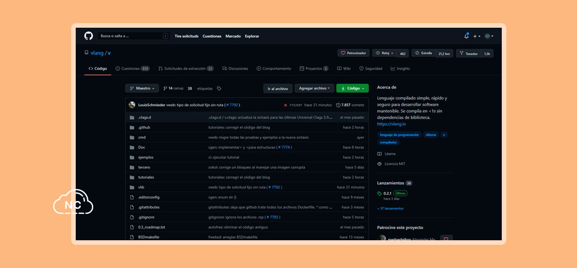The width and height of the screenshot is (577, 268).
Task: Select Explorar in the top navigation
Action: (x=252, y=36)
